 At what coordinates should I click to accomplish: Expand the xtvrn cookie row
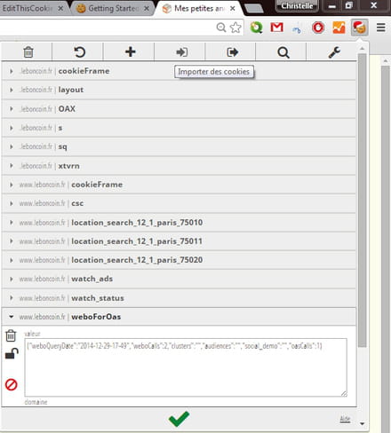[179, 166]
